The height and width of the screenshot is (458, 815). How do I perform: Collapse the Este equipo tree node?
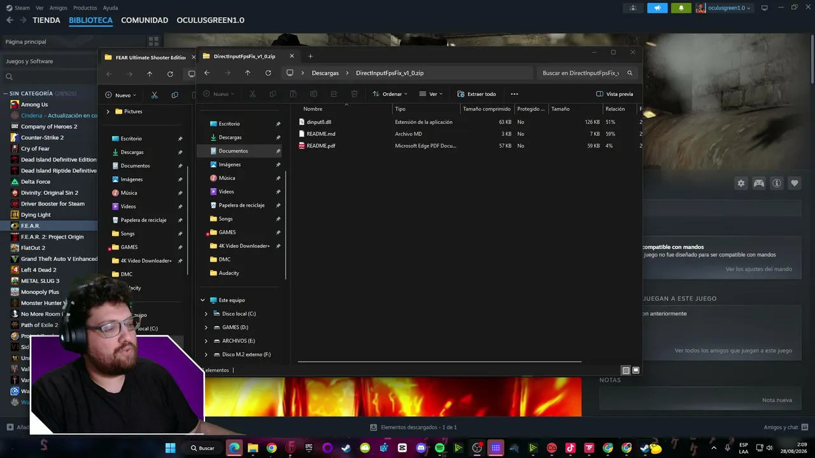203,300
